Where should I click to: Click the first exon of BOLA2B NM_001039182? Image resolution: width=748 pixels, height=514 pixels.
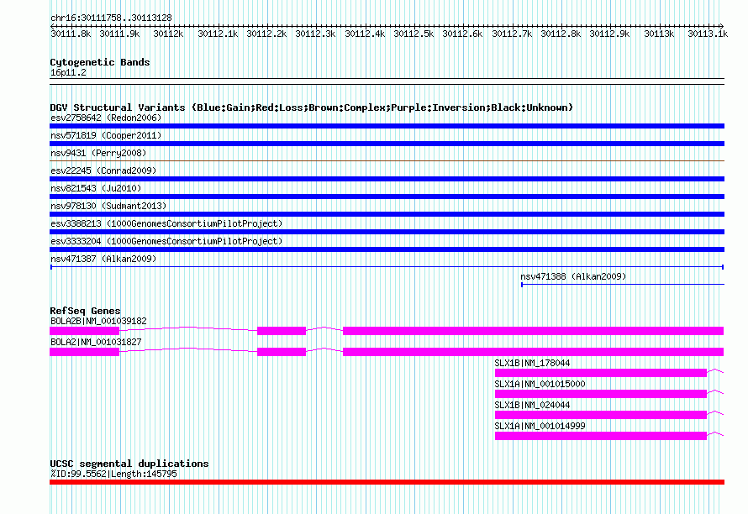(x=84, y=331)
